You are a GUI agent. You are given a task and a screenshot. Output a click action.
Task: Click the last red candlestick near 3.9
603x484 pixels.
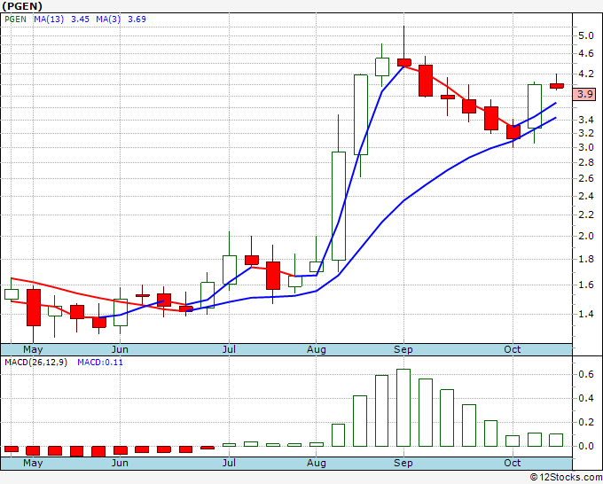(x=557, y=86)
